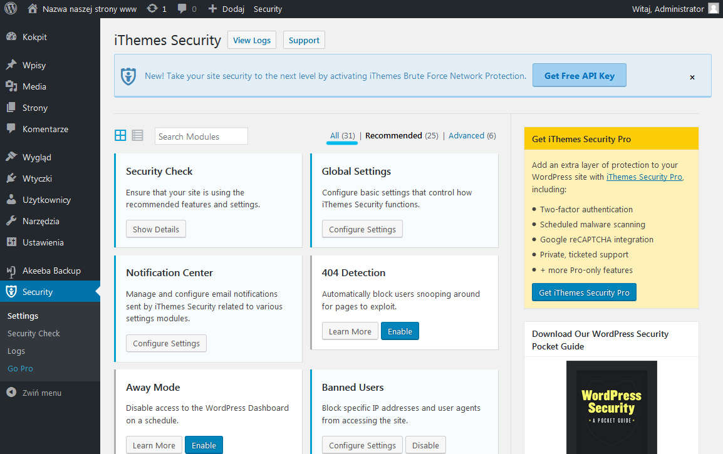Screen dimensions: 723x454
Task: Open the Dodaj plus icon
Action: 212,9
